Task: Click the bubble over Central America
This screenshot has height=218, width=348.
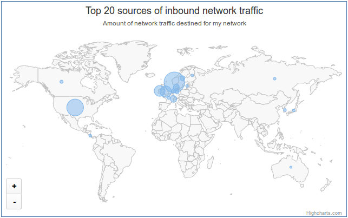Action: point(90,136)
